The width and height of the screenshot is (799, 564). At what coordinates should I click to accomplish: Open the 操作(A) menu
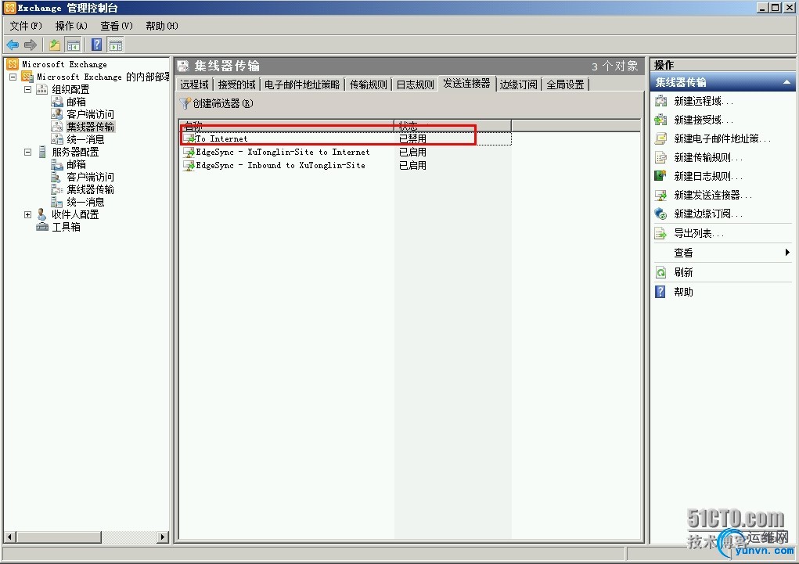click(71, 26)
